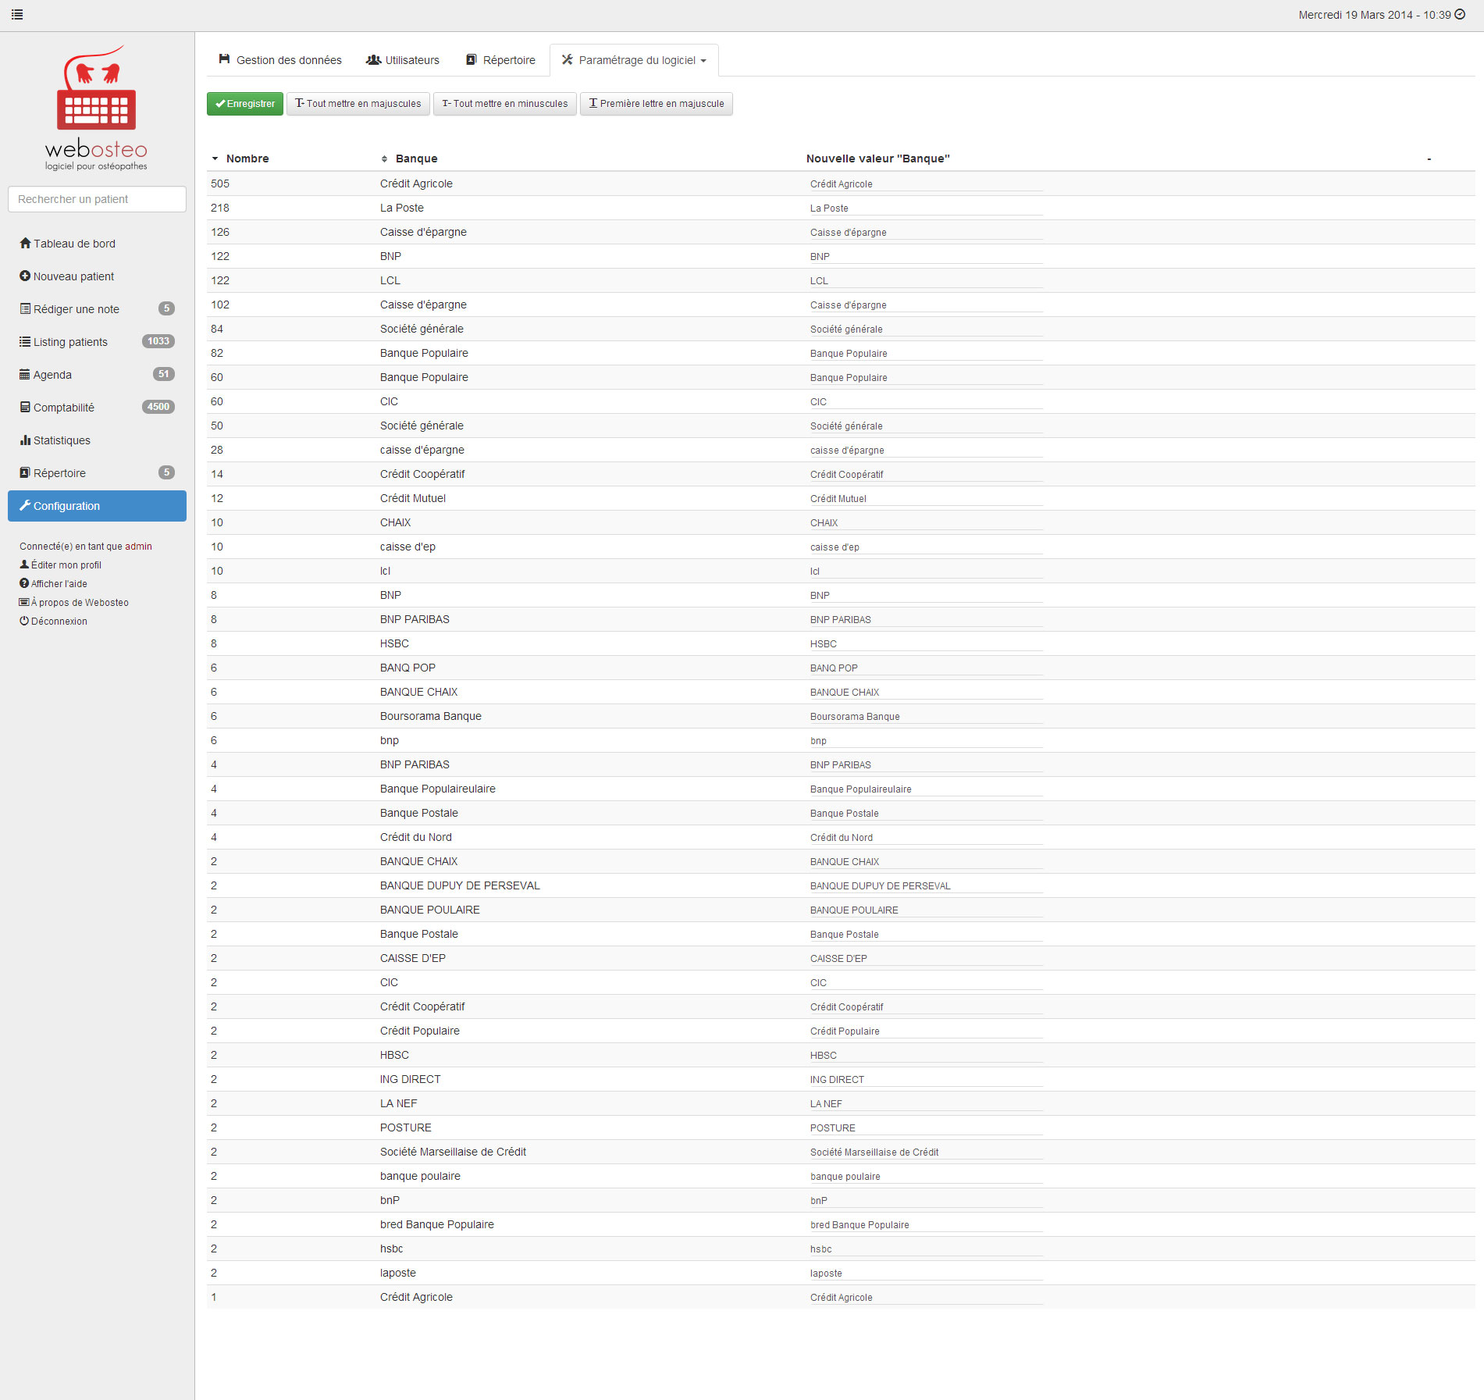1484x1400 pixels.
Task: Edit new value field for La Poste
Action: point(925,208)
